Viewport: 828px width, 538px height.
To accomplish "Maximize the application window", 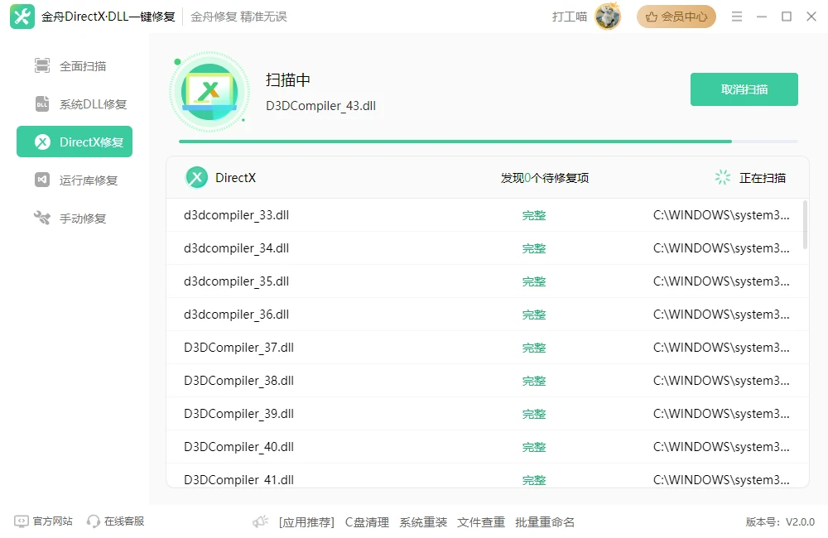I will point(787,17).
